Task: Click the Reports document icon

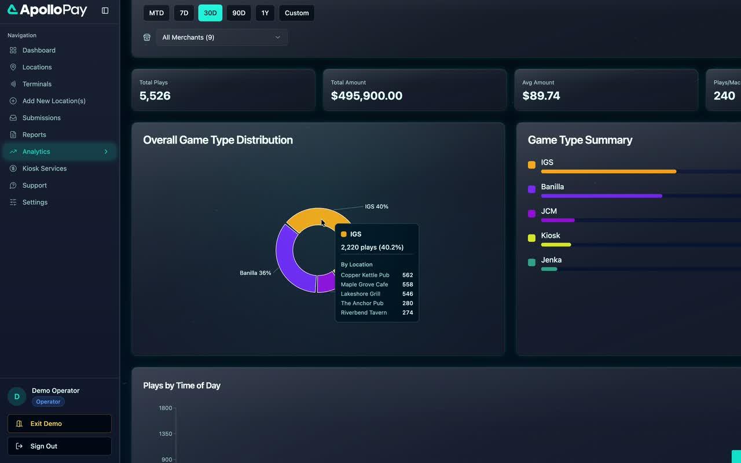Action: [x=13, y=135]
